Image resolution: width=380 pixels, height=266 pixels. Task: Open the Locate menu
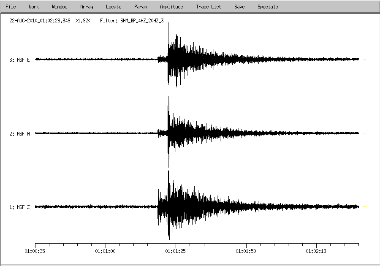[x=114, y=7]
